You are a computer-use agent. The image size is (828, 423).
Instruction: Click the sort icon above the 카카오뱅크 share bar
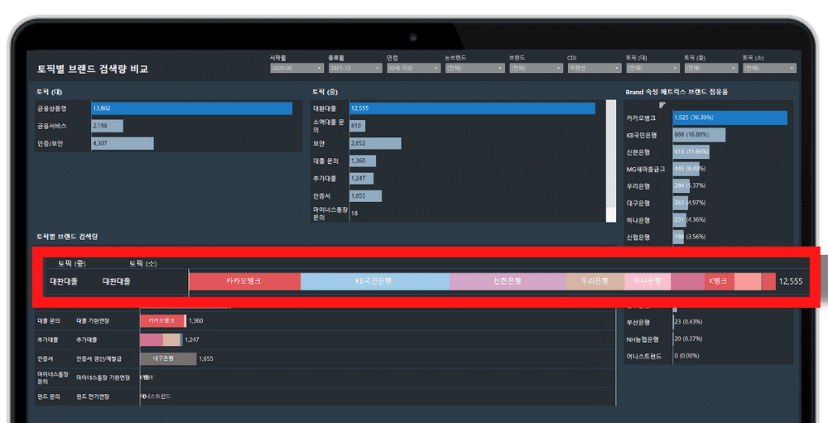pyautogui.click(x=662, y=104)
